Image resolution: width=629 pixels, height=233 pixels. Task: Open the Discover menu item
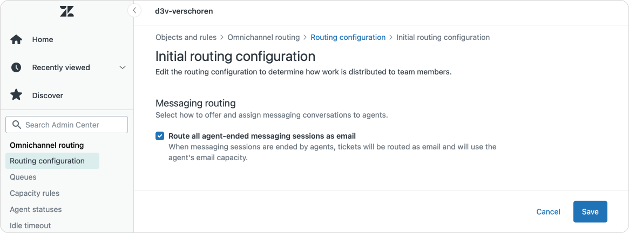(x=48, y=95)
